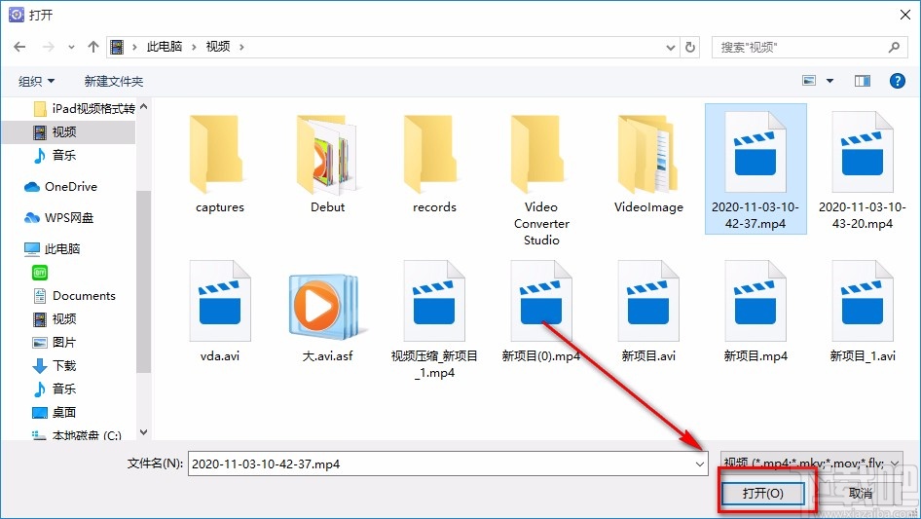Click 新建文件夹 to create a new folder
This screenshot has height=519, width=921.
coord(113,81)
